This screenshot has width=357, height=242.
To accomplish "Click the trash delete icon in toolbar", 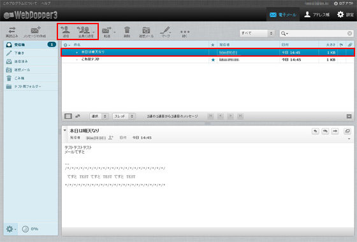I will tap(127, 32).
